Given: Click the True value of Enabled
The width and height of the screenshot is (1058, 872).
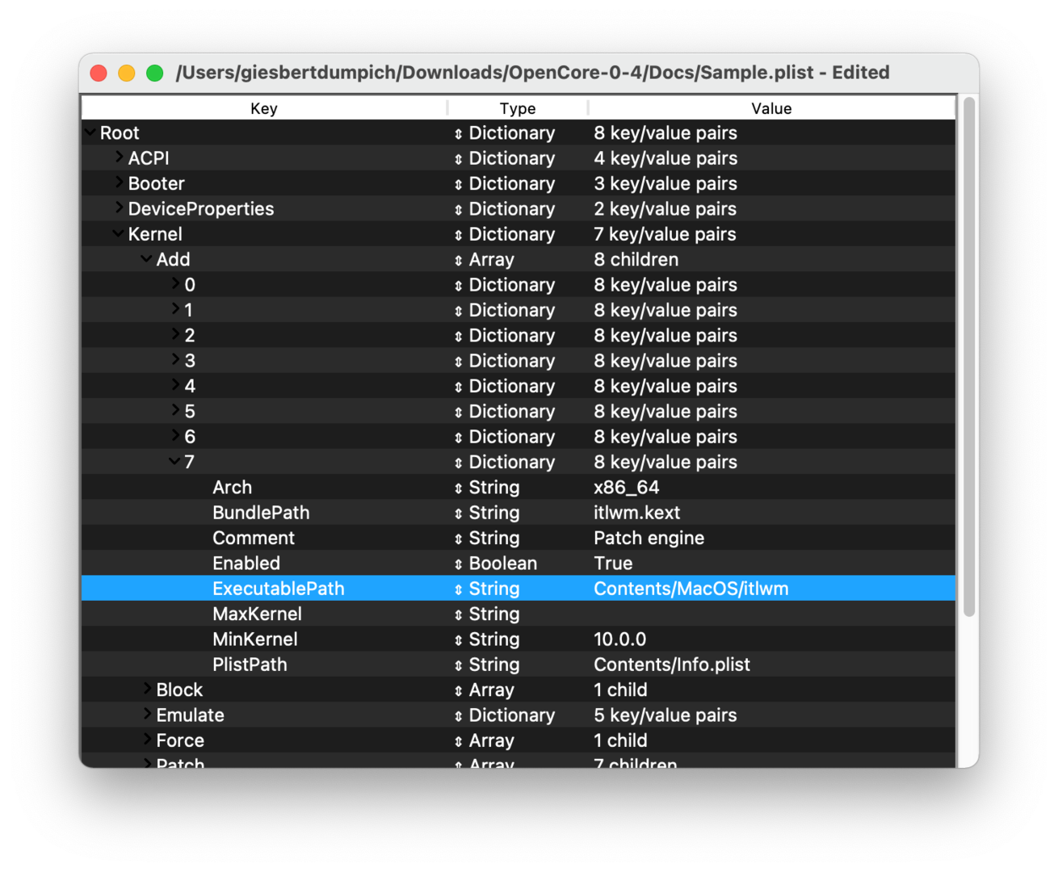Looking at the screenshot, I should click(x=613, y=564).
